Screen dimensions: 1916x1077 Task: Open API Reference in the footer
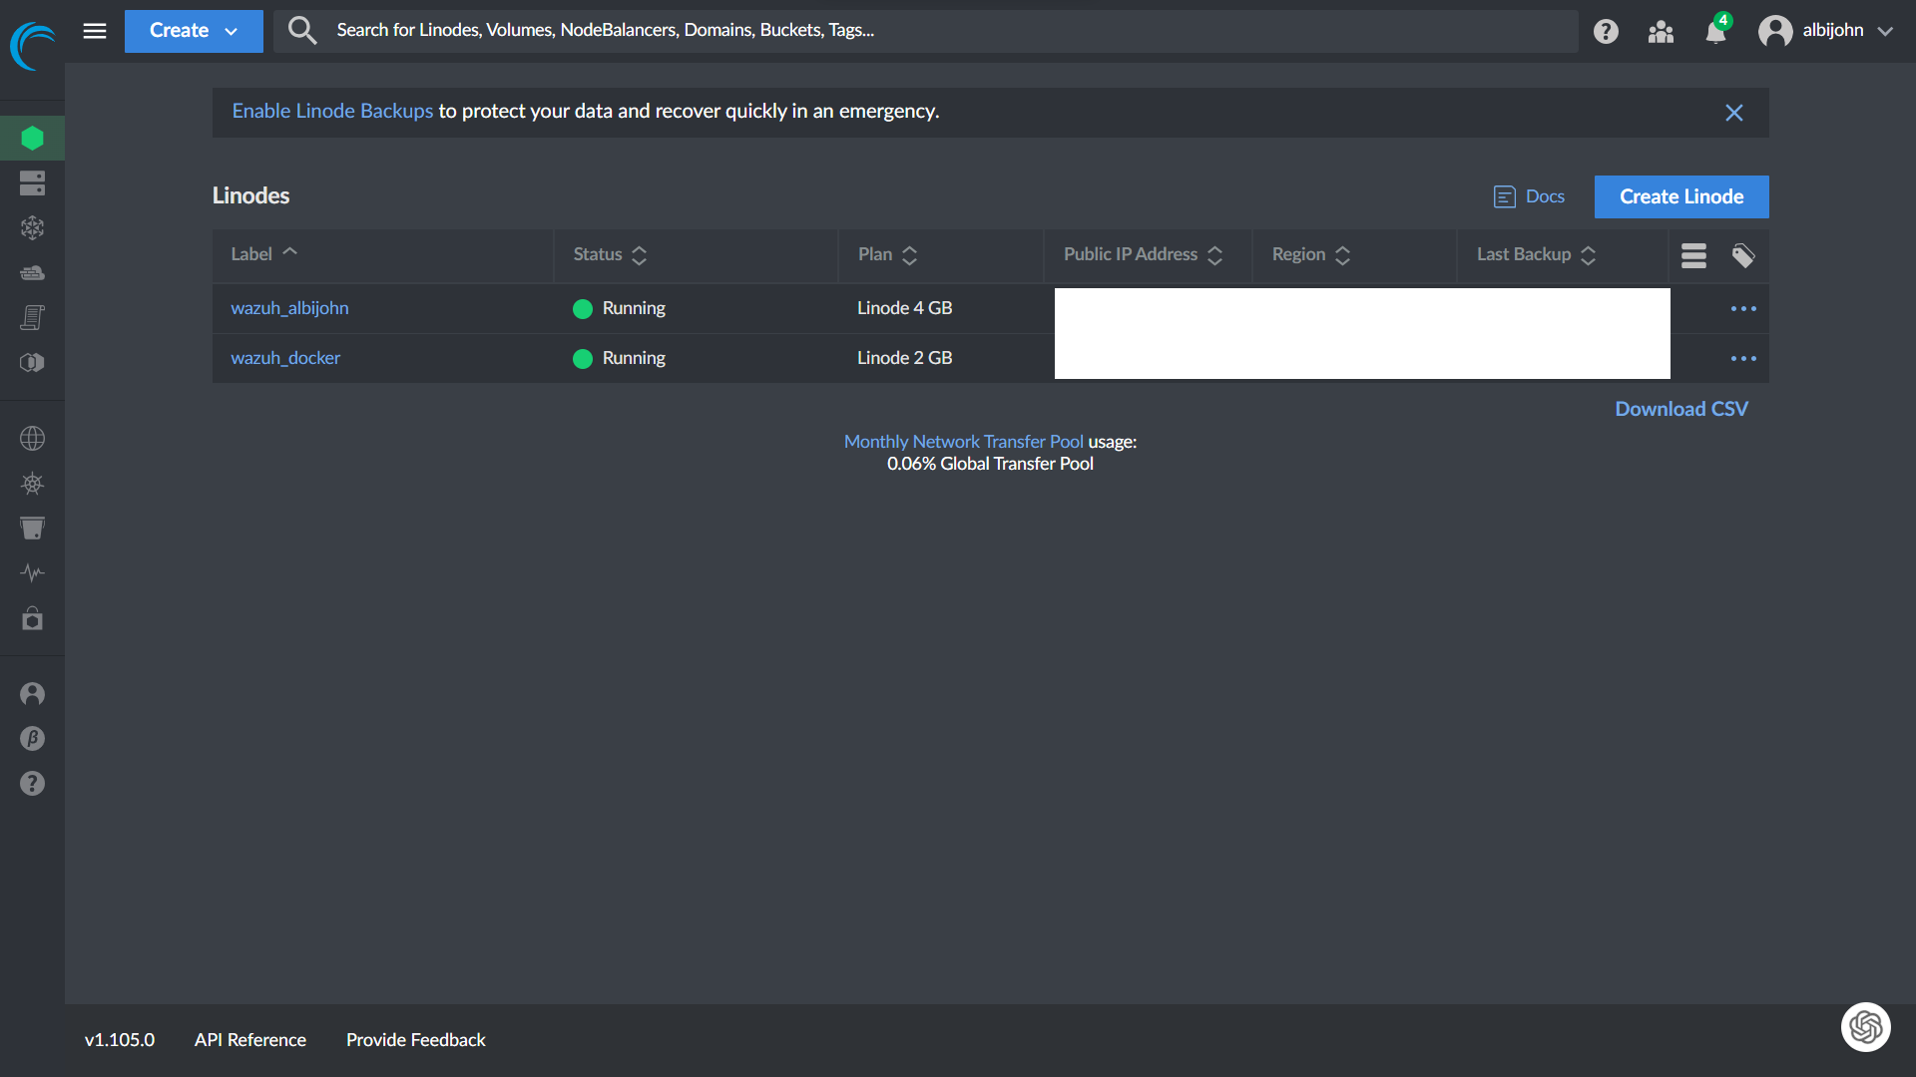click(x=250, y=1040)
